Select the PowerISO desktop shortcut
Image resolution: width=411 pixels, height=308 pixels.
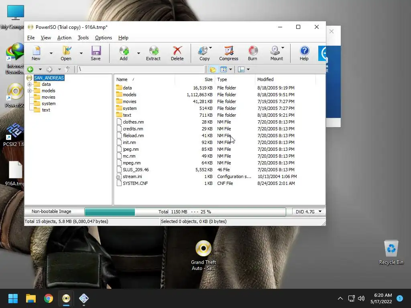coord(15,95)
